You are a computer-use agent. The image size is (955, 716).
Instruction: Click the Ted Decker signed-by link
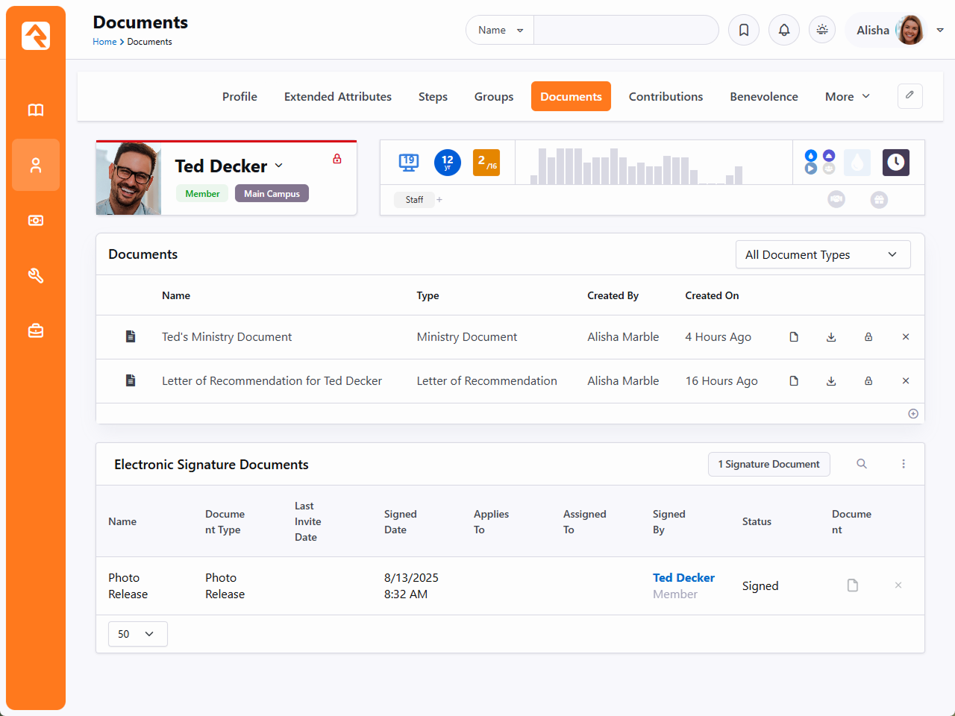coord(683,577)
